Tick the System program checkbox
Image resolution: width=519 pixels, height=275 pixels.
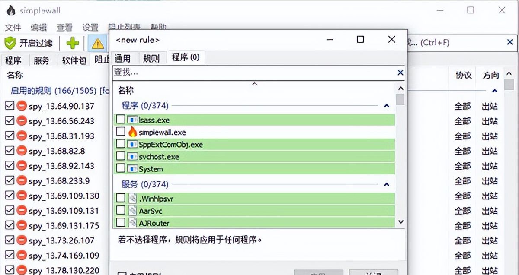tap(121, 168)
